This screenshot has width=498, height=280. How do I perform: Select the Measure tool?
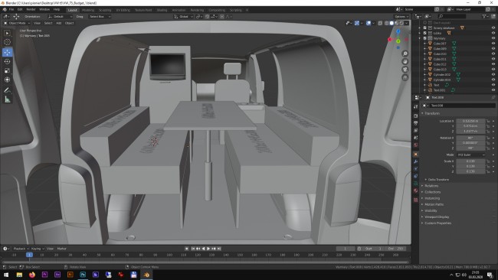click(x=8, y=99)
